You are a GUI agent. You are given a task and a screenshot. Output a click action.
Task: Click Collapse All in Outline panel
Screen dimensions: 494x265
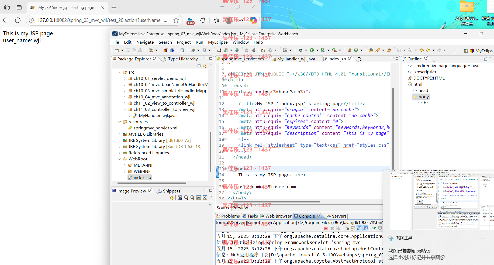point(485,59)
